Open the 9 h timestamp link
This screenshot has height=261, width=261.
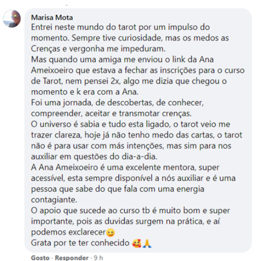99,258
